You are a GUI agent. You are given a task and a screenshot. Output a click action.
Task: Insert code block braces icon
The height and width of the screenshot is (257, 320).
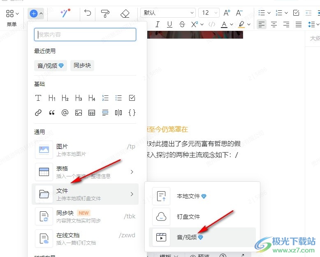[x=132, y=113]
